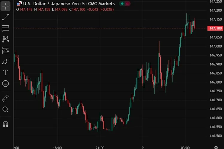Viewport: 224px width, 149px height.
Task: Select the brush drawing tool
Action: point(6,62)
